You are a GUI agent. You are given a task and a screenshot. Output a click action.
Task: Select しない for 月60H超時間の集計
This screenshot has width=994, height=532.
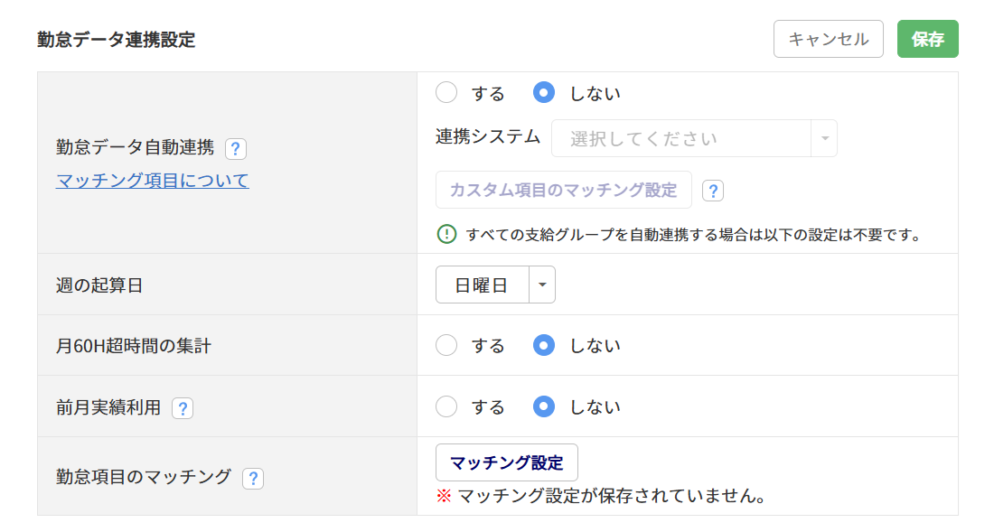[544, 345]
